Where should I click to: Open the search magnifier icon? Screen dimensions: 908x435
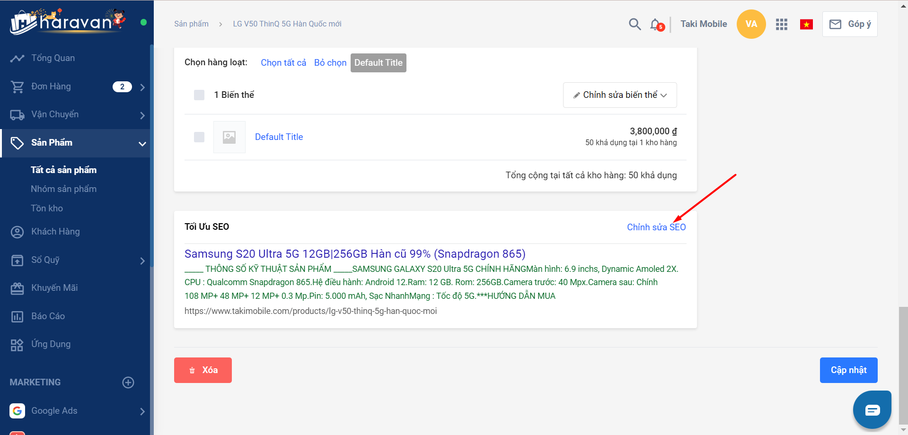pos(635,24)
